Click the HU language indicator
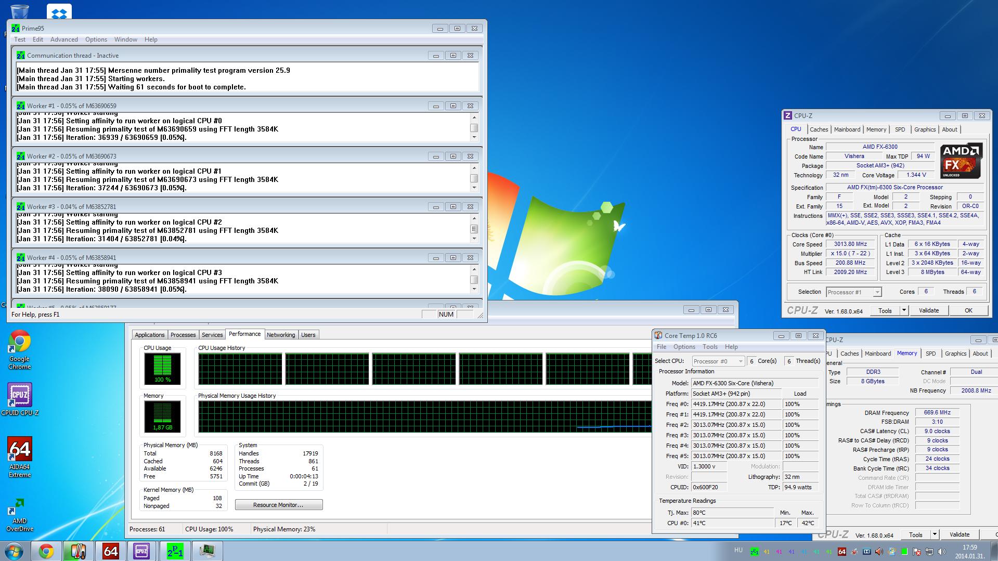Image resolution: width=998 pixels, height=561 pixels. [x=738, y=550]
